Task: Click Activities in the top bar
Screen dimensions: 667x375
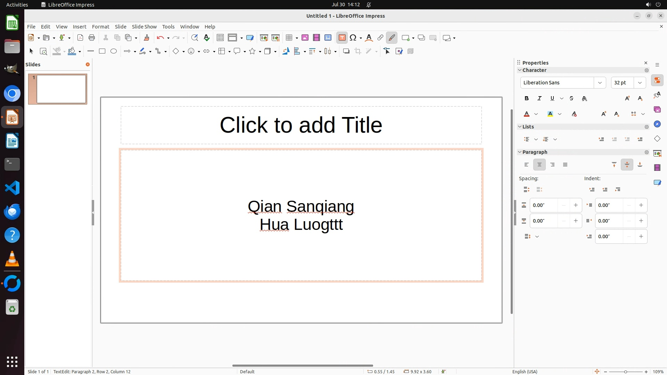Action: tap(17, 5)
